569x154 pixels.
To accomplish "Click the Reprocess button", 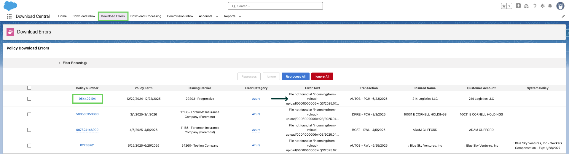I will (x=249, y=76).
